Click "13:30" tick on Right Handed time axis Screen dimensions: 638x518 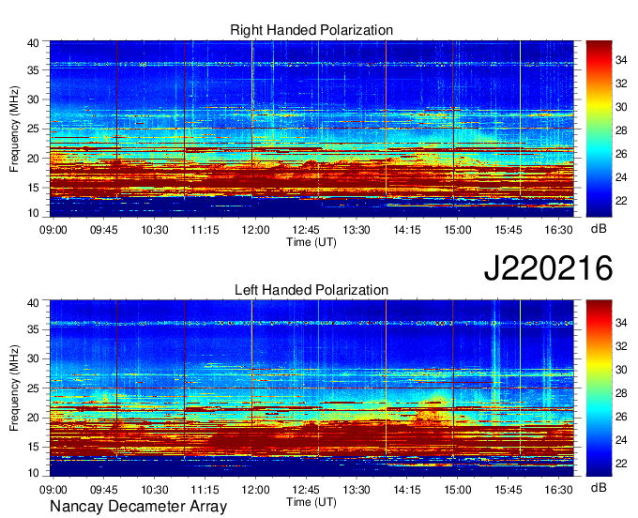coord(357,230)
